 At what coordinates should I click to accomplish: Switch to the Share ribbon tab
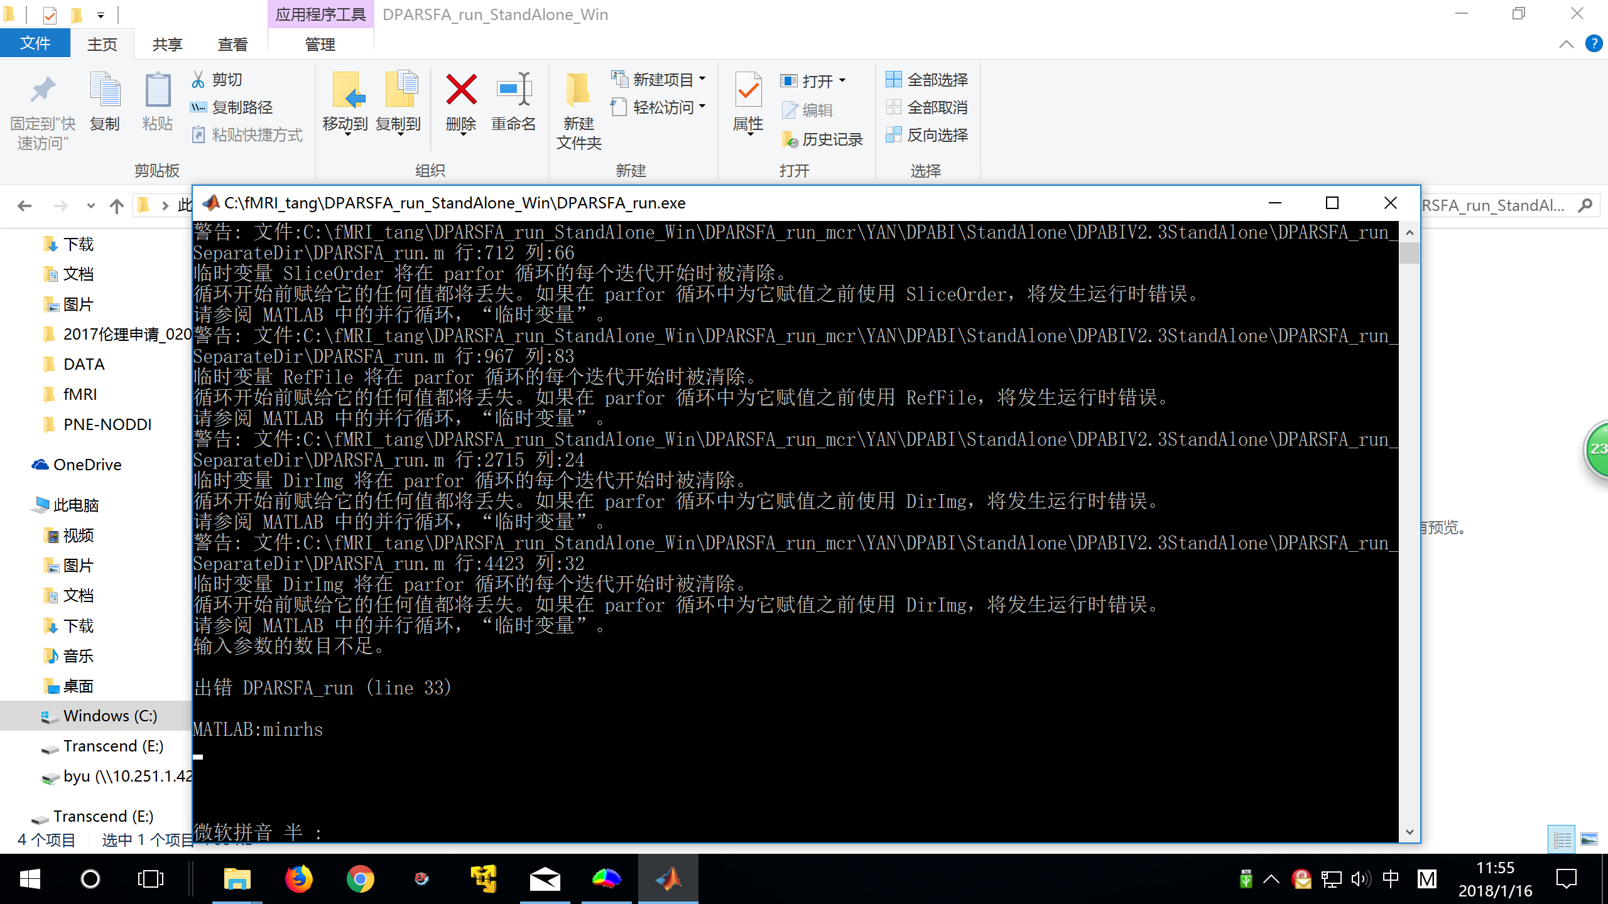(168, 44)
